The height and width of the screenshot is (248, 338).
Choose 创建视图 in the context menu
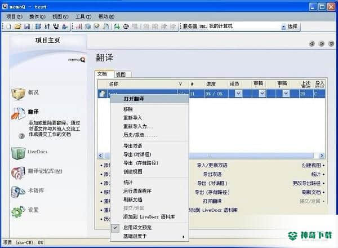[x=150, y=172]
